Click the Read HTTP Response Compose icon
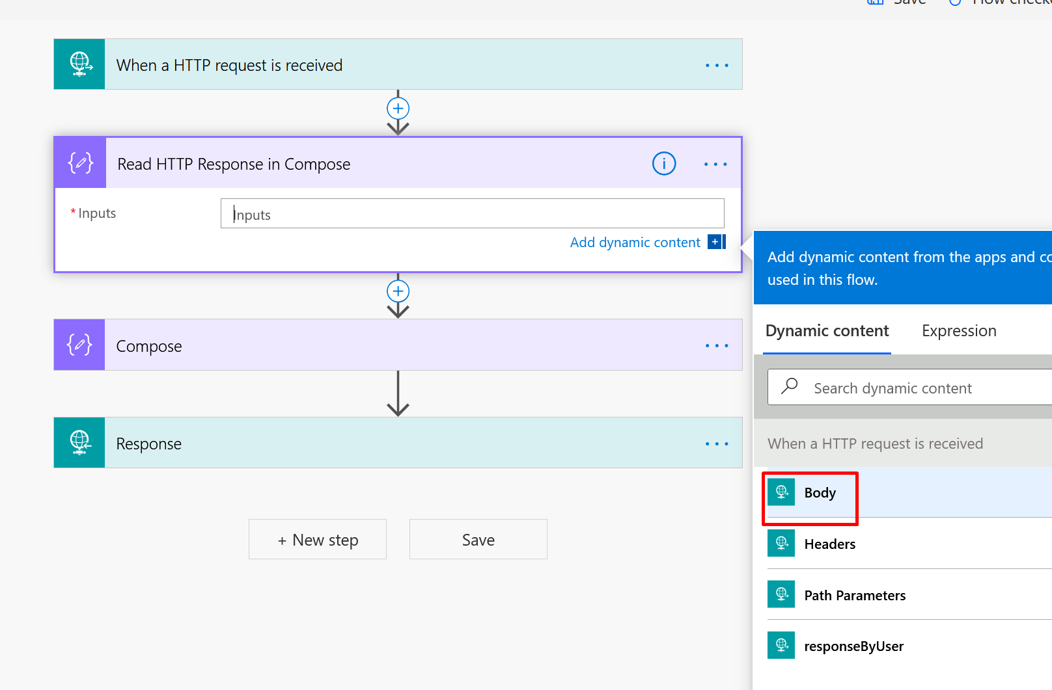The width and height of the screenshot is (1052, 690). click(x=81, y=163)
